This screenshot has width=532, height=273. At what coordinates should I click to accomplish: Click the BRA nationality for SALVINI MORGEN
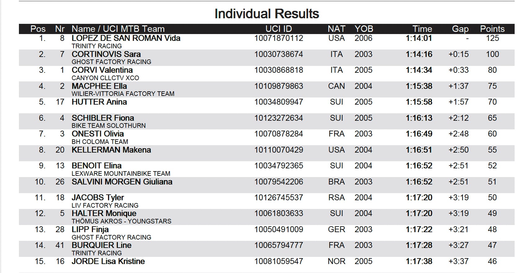pos(336,182)
